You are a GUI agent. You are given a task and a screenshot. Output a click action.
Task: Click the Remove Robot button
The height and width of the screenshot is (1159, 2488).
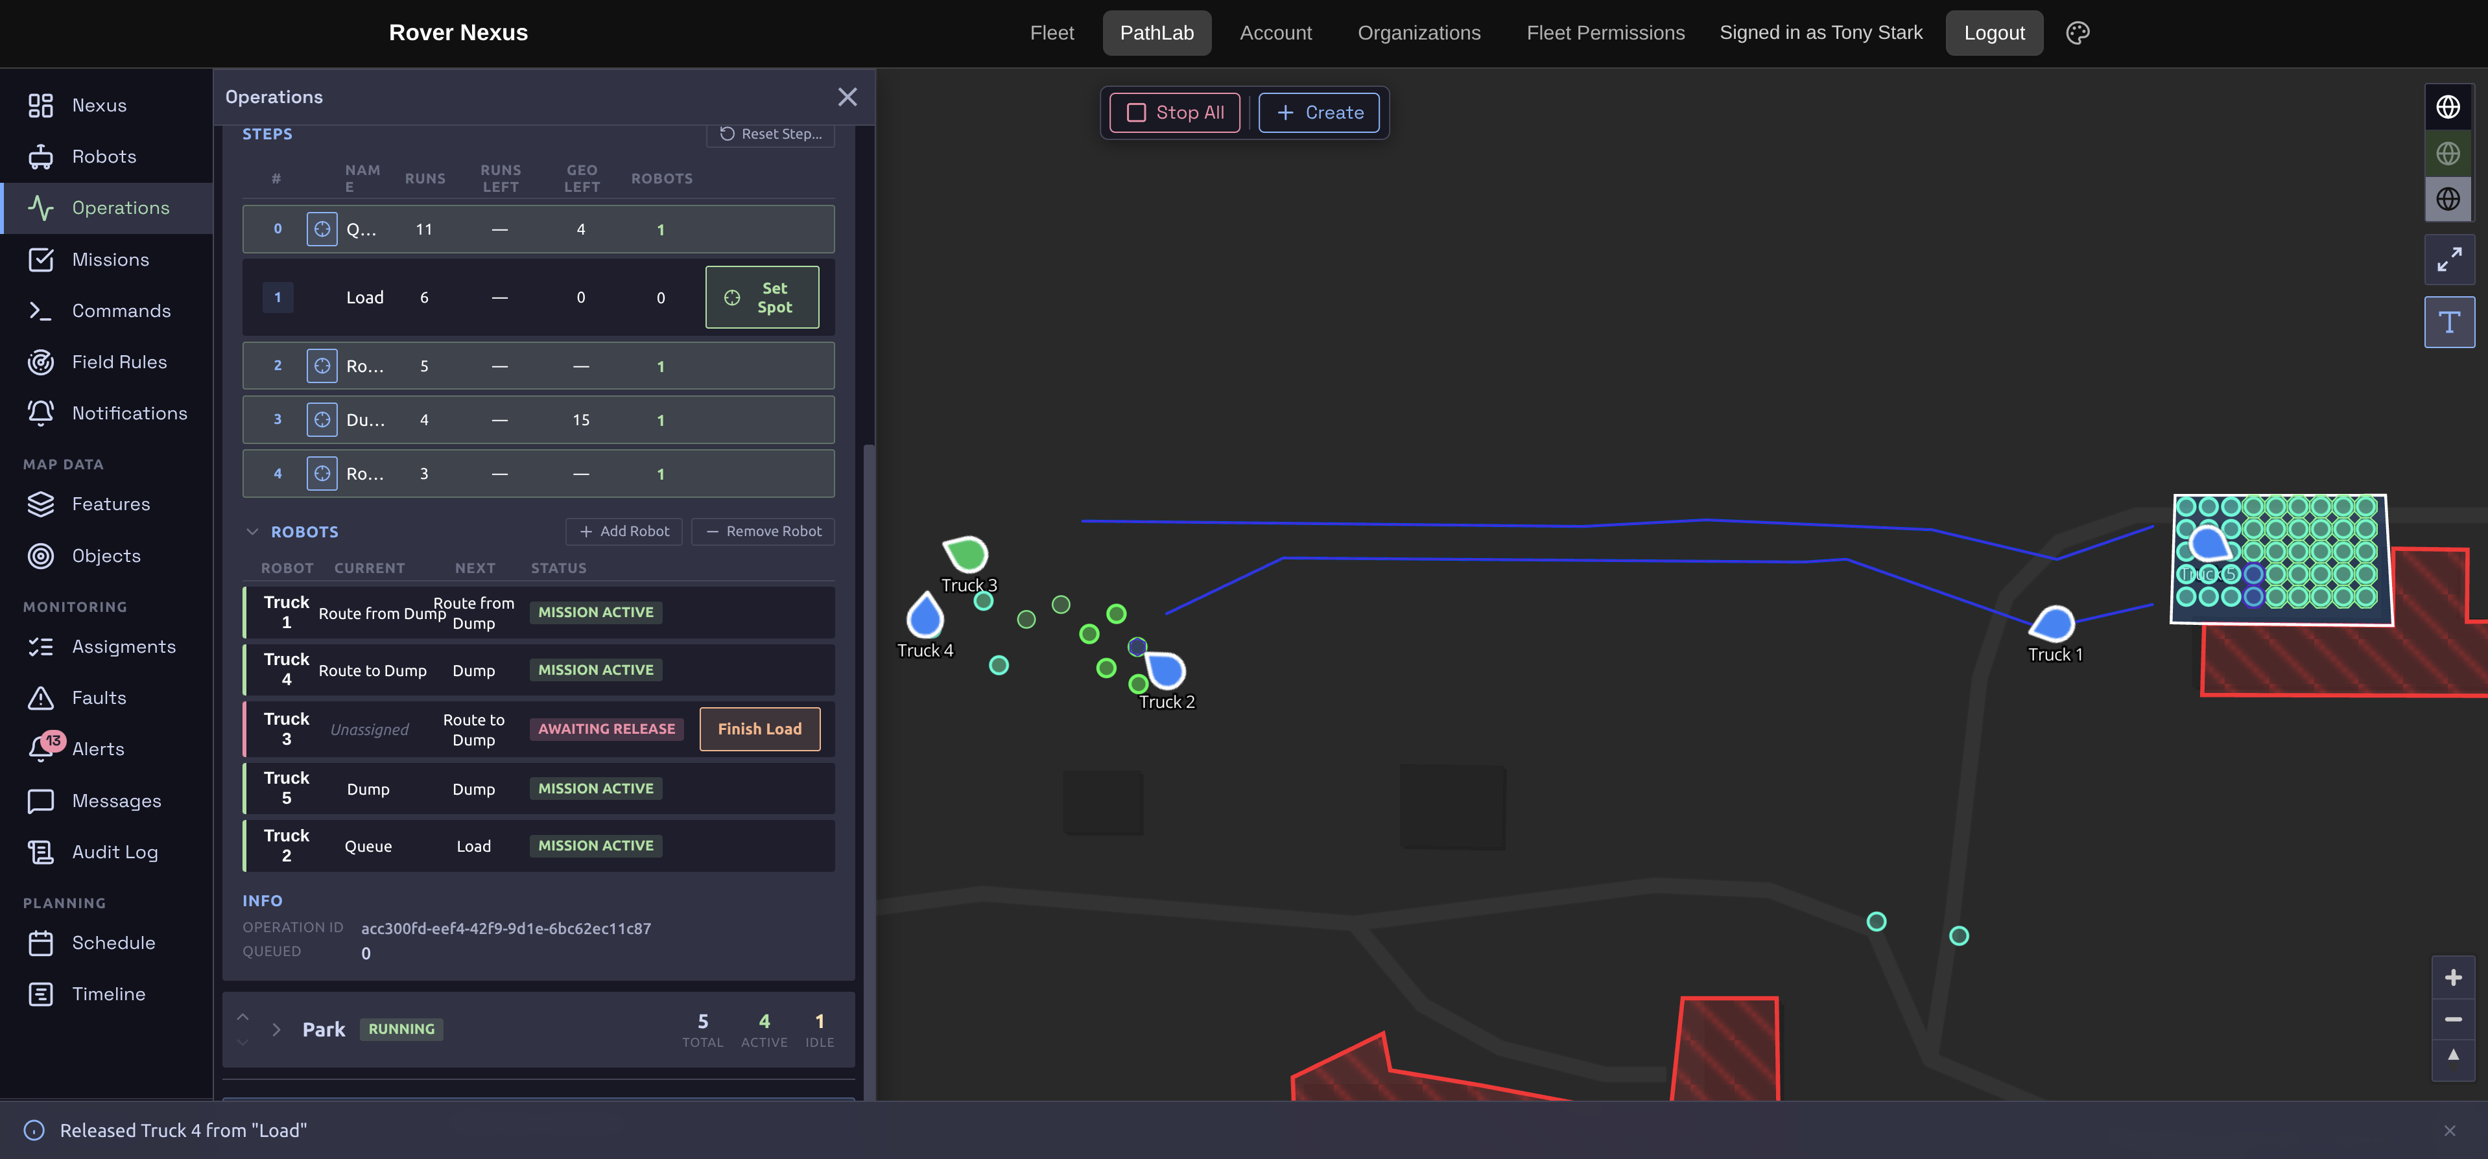pos(763,532)
